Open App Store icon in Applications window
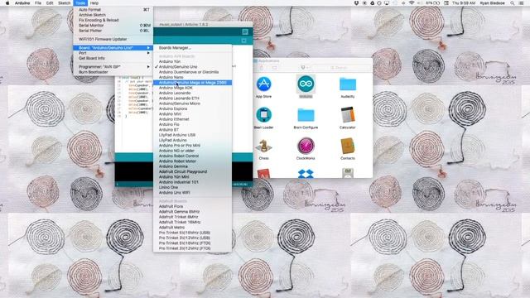 coord(263,84)
